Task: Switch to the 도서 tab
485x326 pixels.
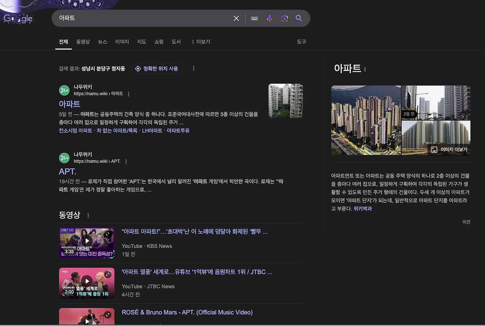Action: click(x=176, y=42)
